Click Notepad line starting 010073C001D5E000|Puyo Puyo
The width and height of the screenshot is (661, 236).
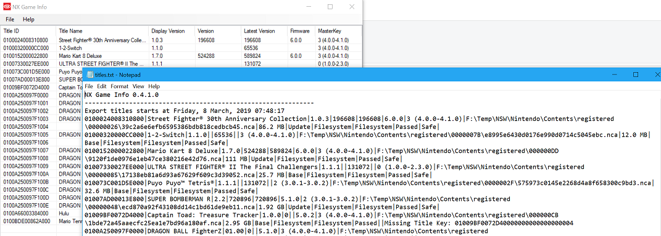click(369, 184)
